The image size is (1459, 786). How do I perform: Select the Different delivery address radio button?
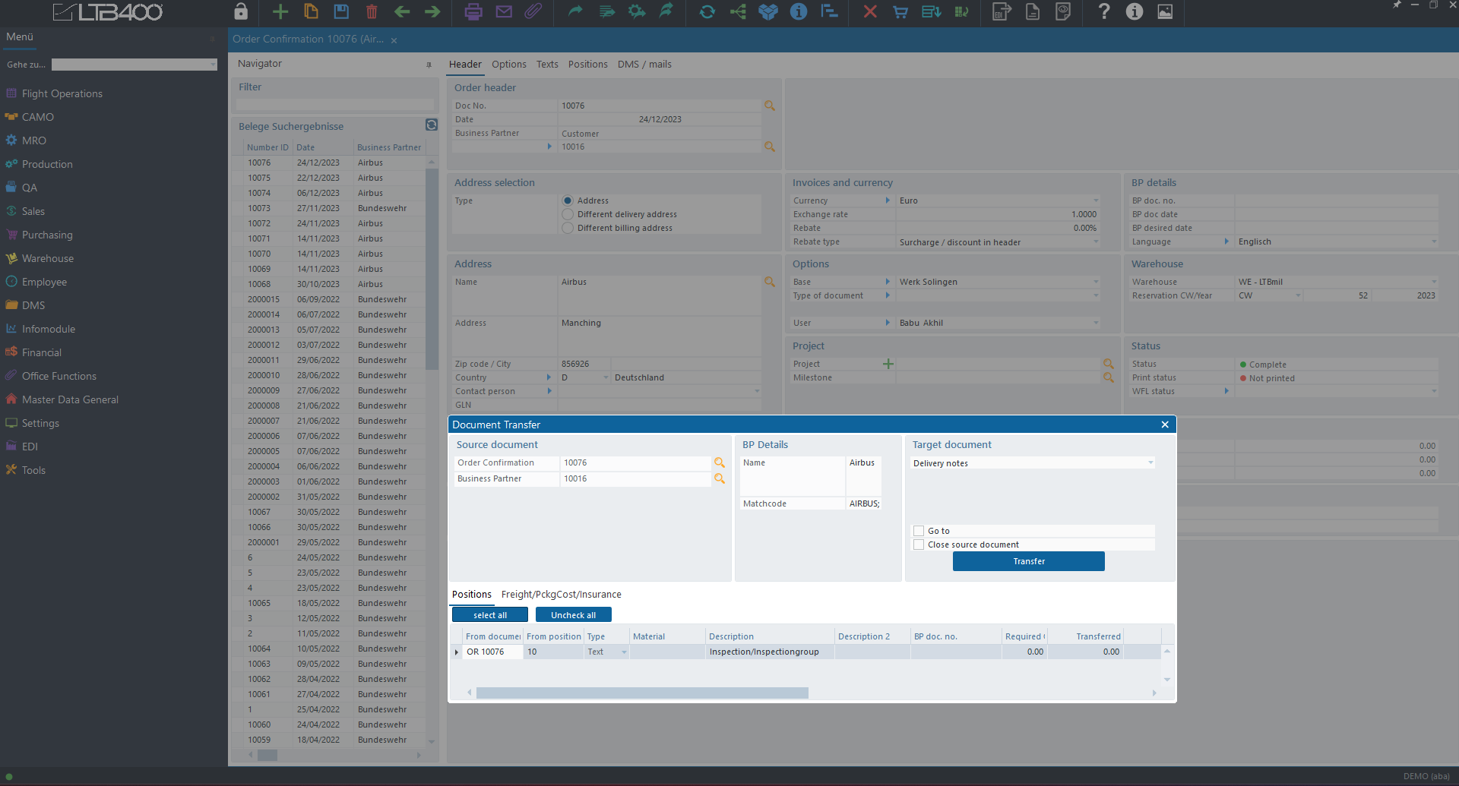pyautogui.click(x=568, y=214)
